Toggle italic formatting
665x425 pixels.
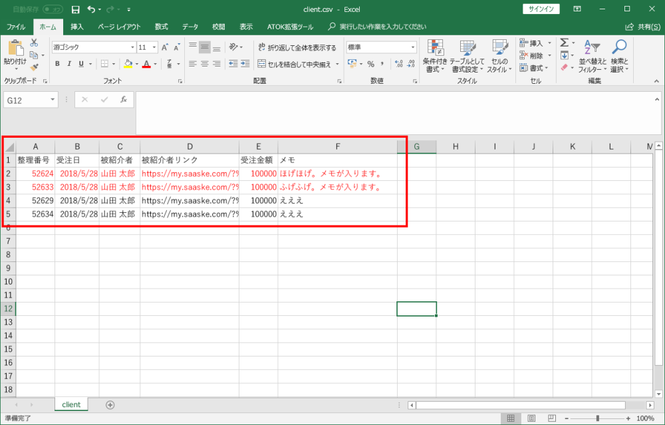(69, 64)
